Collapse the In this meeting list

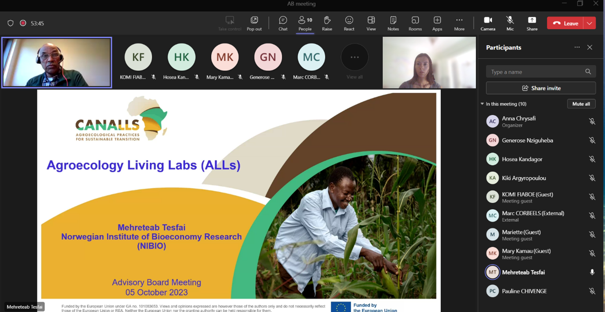[482, 104]
